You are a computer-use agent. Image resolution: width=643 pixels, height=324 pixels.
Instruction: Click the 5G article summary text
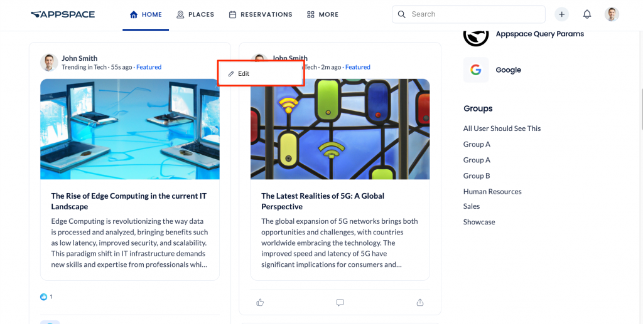tap(340, 243)
